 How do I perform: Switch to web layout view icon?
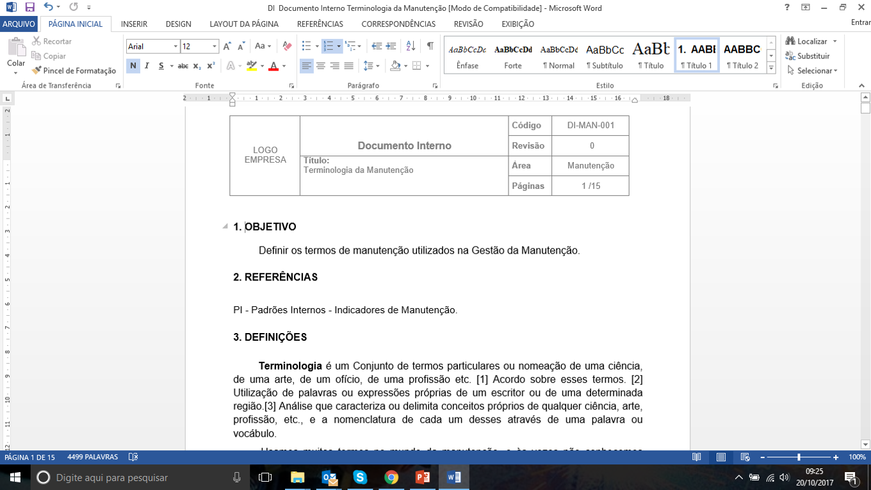(x=745, y=457)
